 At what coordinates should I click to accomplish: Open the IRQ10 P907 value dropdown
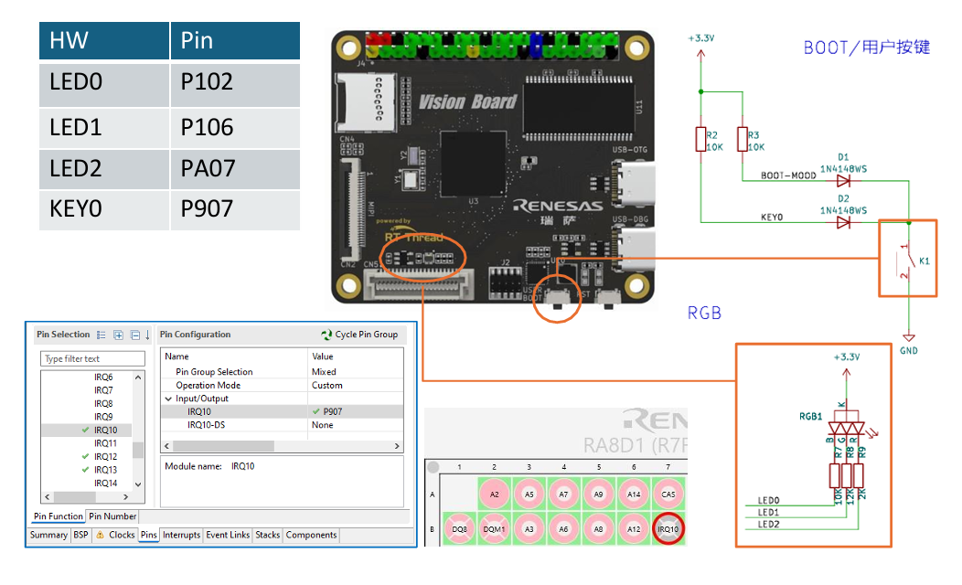coord(355,412)
